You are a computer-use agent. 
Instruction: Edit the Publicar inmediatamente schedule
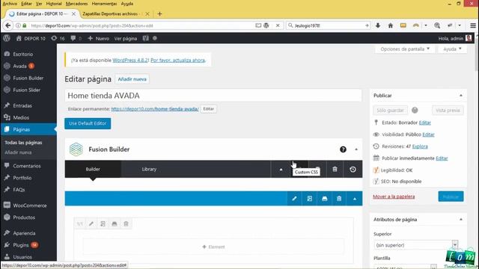tap(442, 158)
